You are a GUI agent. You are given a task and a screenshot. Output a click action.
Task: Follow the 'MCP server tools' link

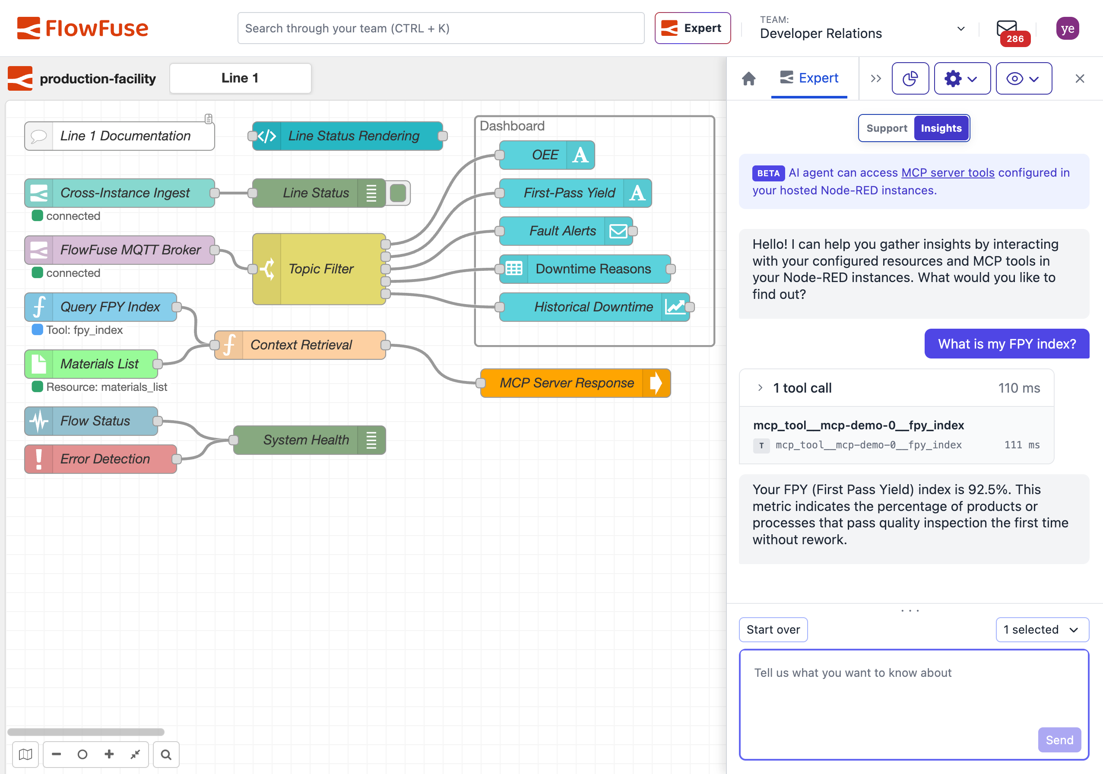[x=948, y=172]
